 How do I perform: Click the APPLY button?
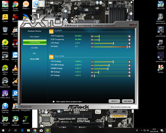coord(114,101)
